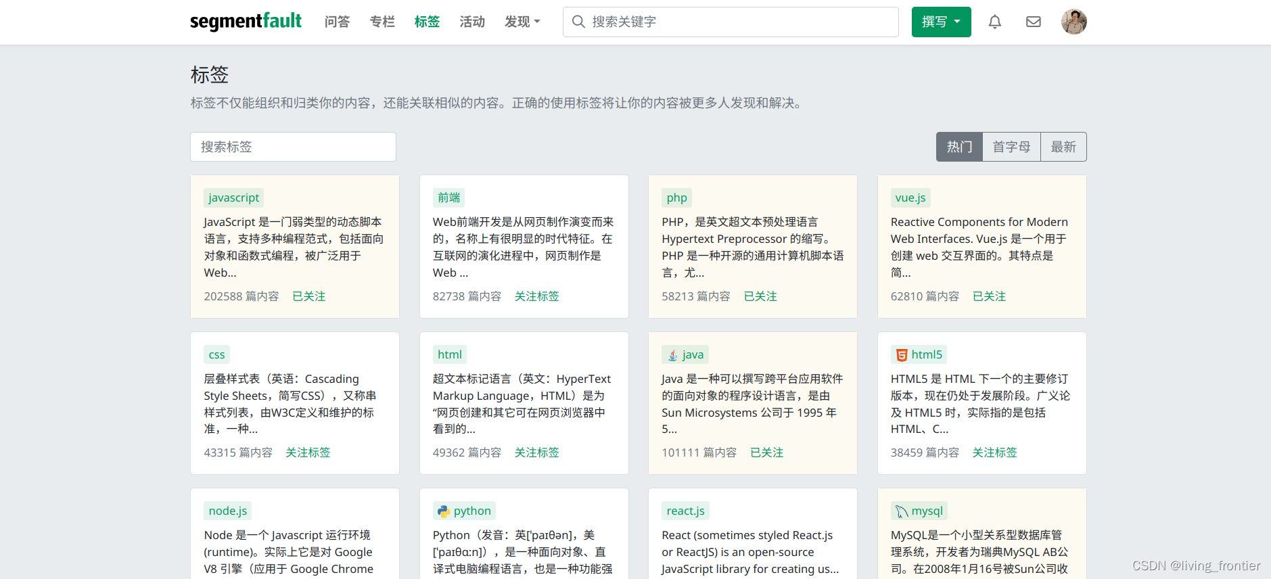Expand the 发现 discover dropdown menu
The image size is (1271, 579).
point(522,22)
